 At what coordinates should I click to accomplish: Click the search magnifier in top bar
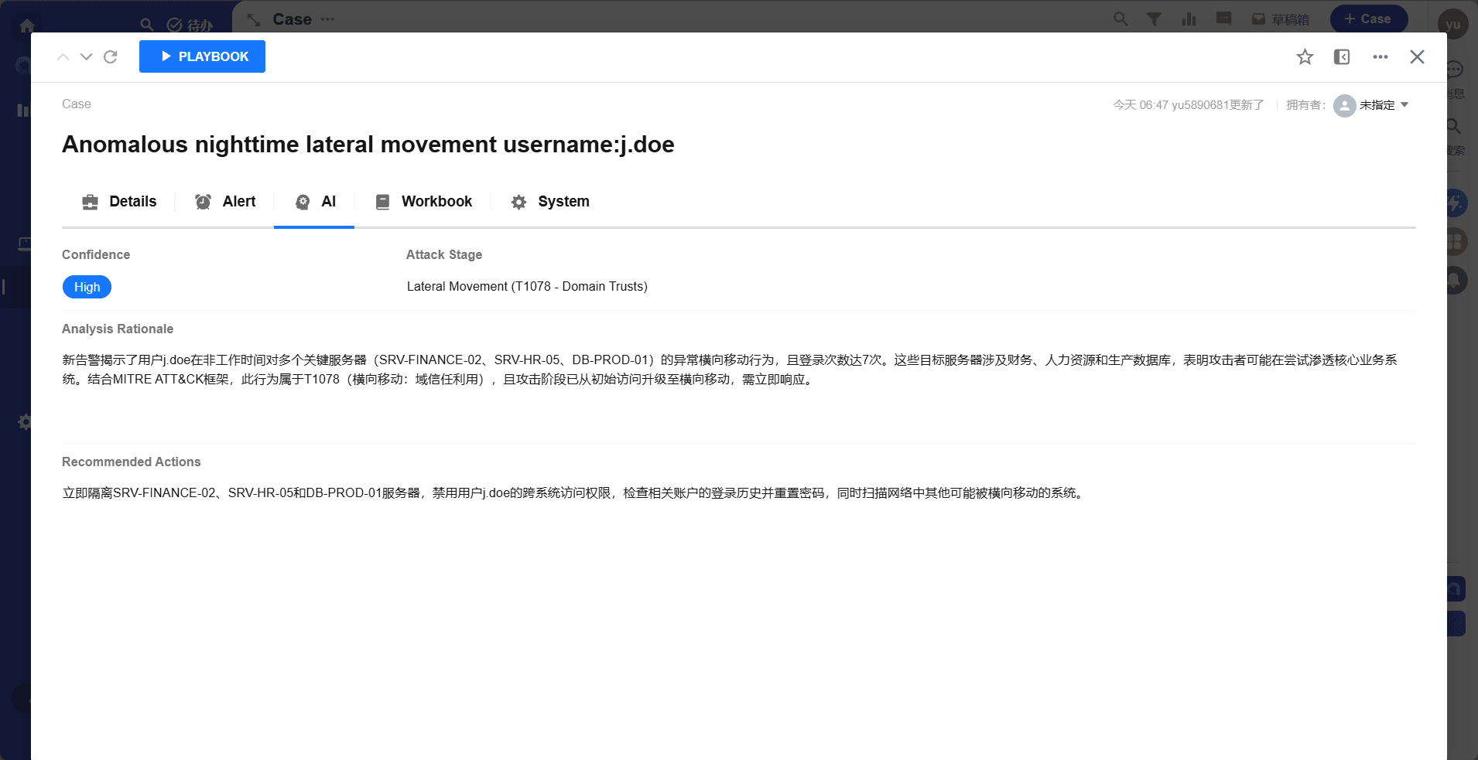(1120, 19)
